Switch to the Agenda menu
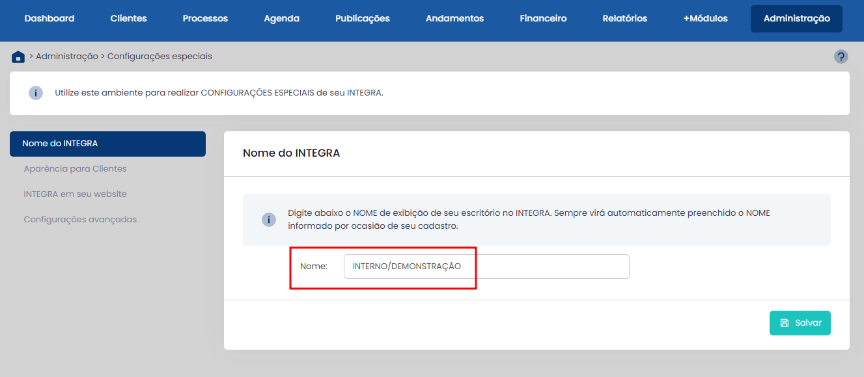The height and width of the screenshot is (377, 864). tap(281, 18)
